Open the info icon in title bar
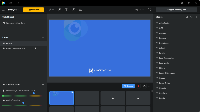The image size is (200, 112). [18, 3]
